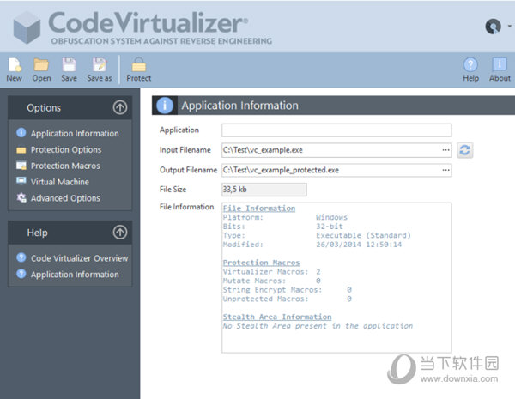Screen dimensions: 515x399
Task: Open Code Virtualizer Overview help topic
Action: [79, 258]
